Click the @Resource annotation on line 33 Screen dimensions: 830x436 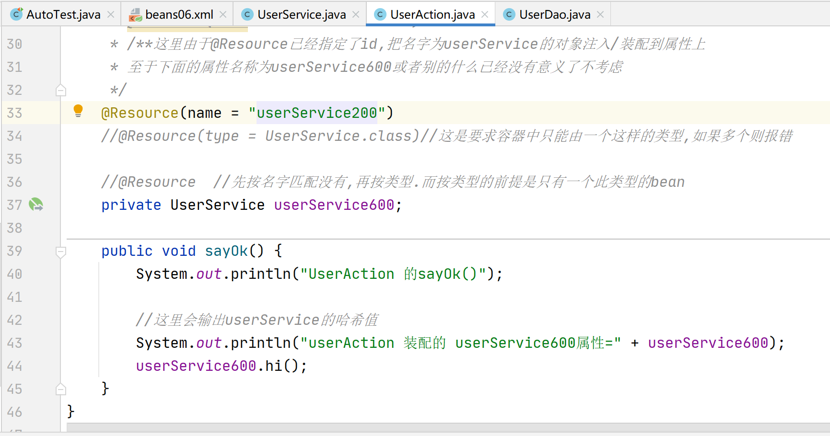140,113
